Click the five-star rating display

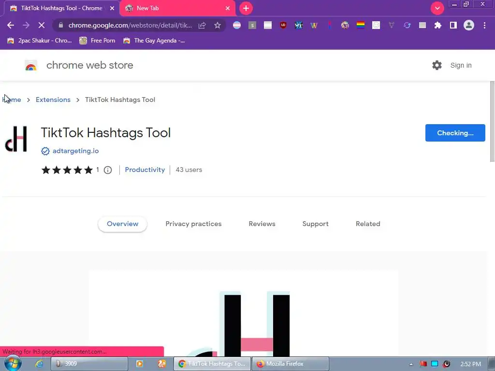[x=67, y=170]
